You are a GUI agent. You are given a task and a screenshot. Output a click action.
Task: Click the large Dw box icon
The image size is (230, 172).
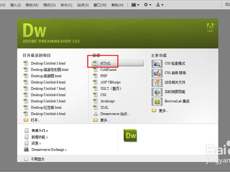click(130, 135)
